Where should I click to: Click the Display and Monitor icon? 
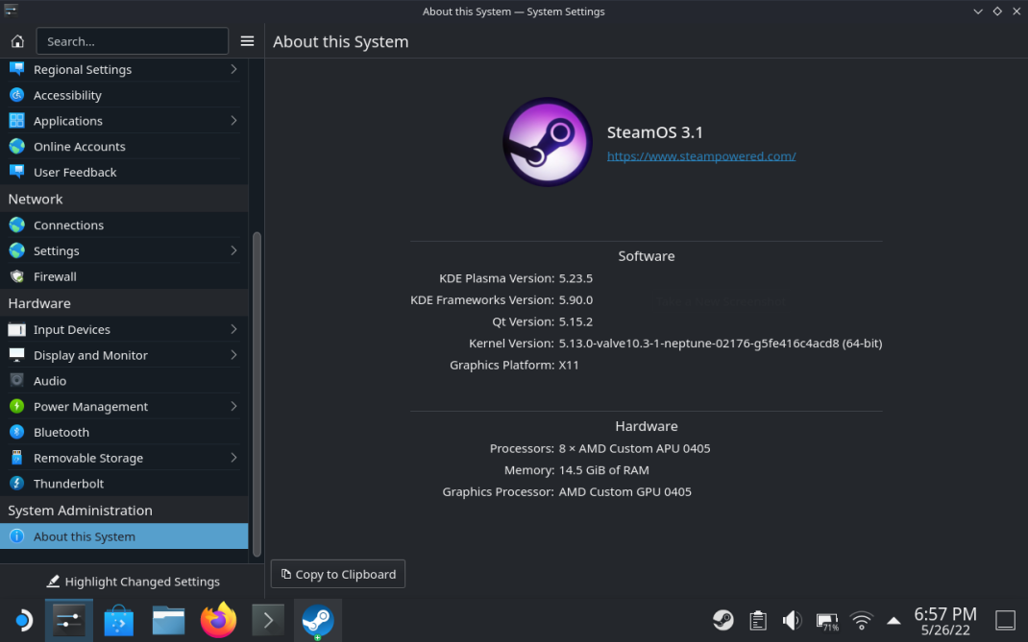(x=17, y=355)
